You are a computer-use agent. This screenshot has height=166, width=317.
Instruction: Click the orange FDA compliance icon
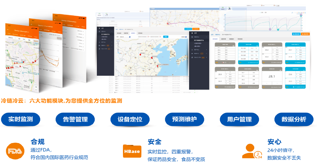(15, 151)
